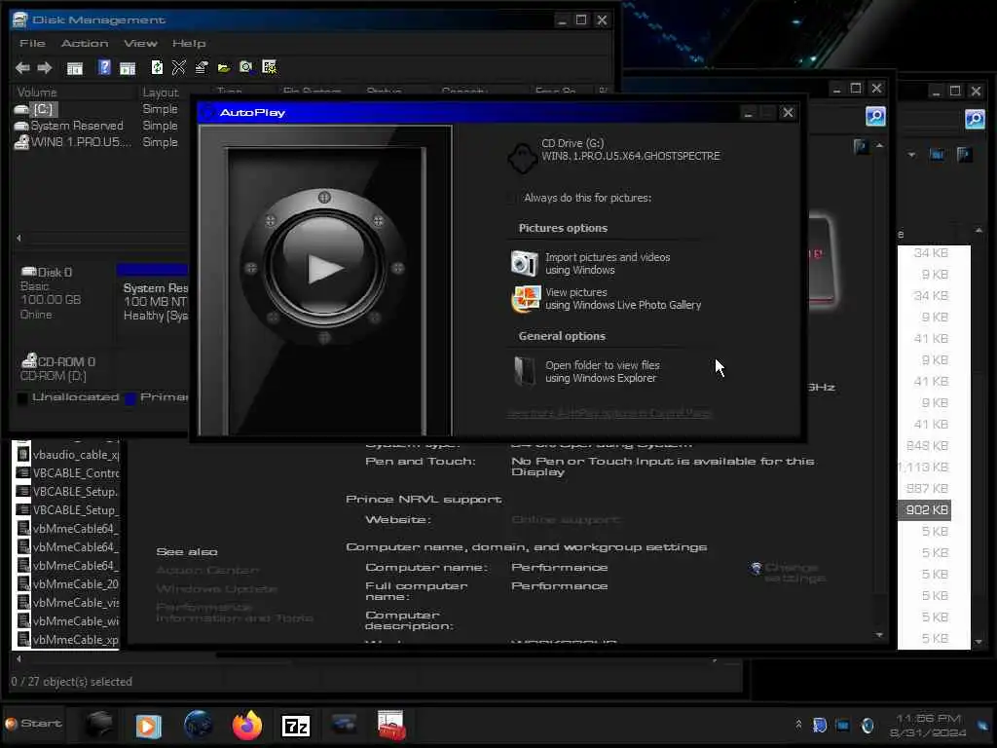
Task: Tick 'Always do this for pictures' checkbox
Action: 512,199
